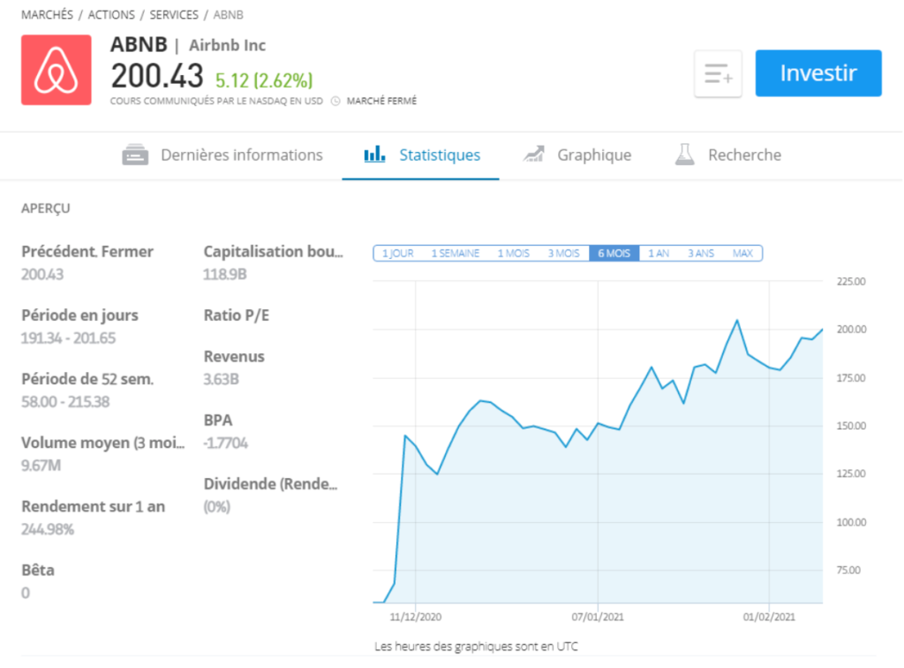This screenshot has width=904, height=668.
Task: Click the Période en jours value 191.34 - 201.65
Action: pos(68,338)
